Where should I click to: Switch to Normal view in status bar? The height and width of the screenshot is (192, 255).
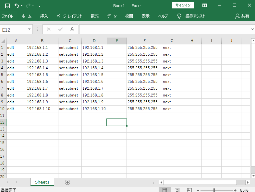[x=165, y=190]
